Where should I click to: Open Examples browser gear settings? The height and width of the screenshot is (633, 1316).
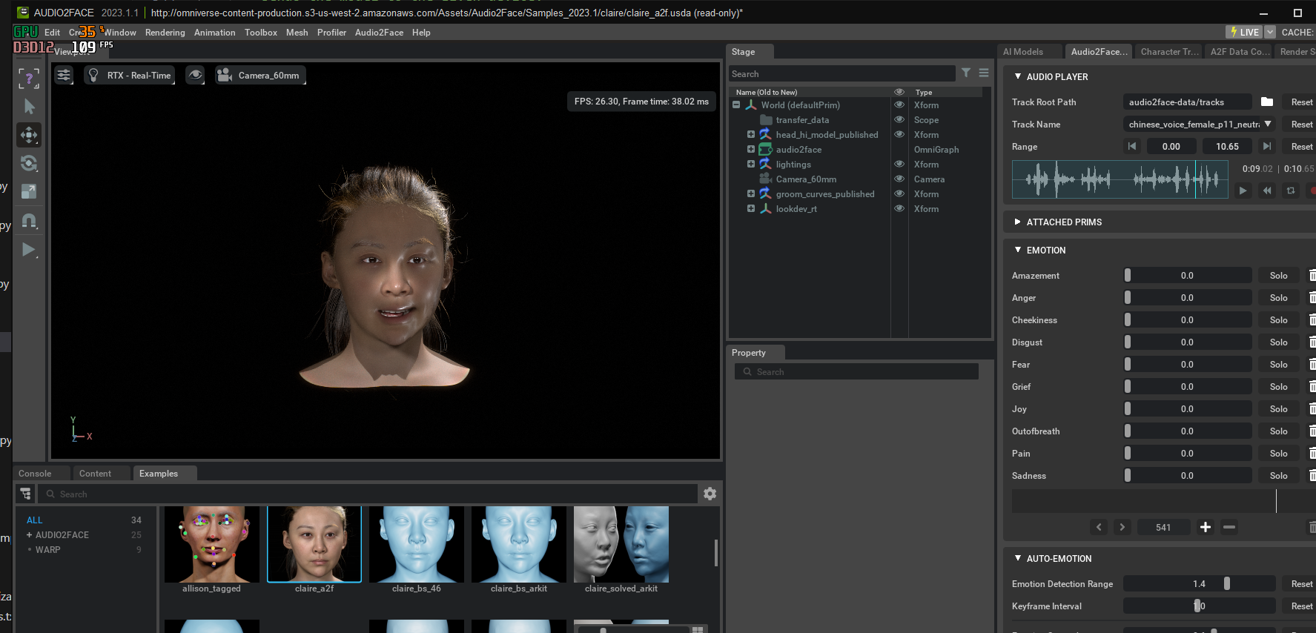point(710,494)
